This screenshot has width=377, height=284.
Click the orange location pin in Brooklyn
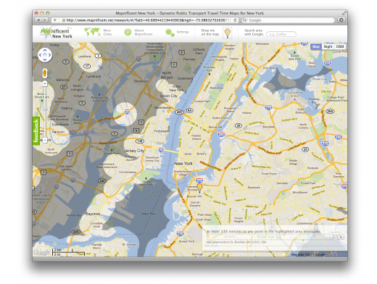[x=199, y=188]
